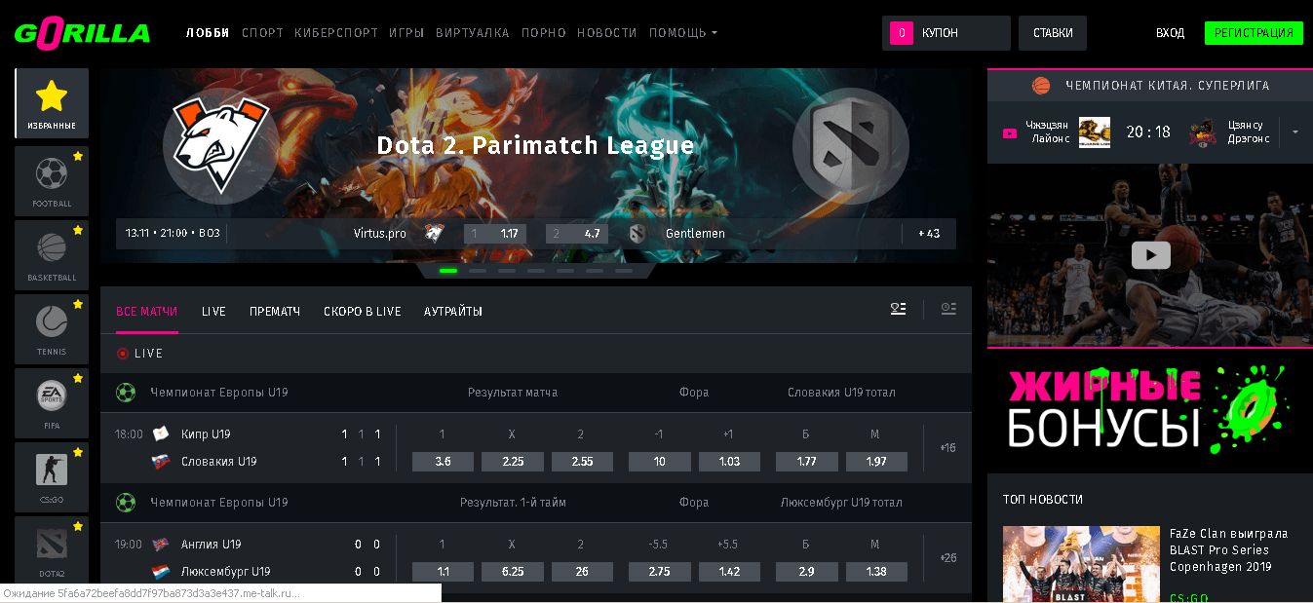This screenshot has height=603, width=1313.
Task: Switch to the Аутрайты tab
Action: click(453, 312)
